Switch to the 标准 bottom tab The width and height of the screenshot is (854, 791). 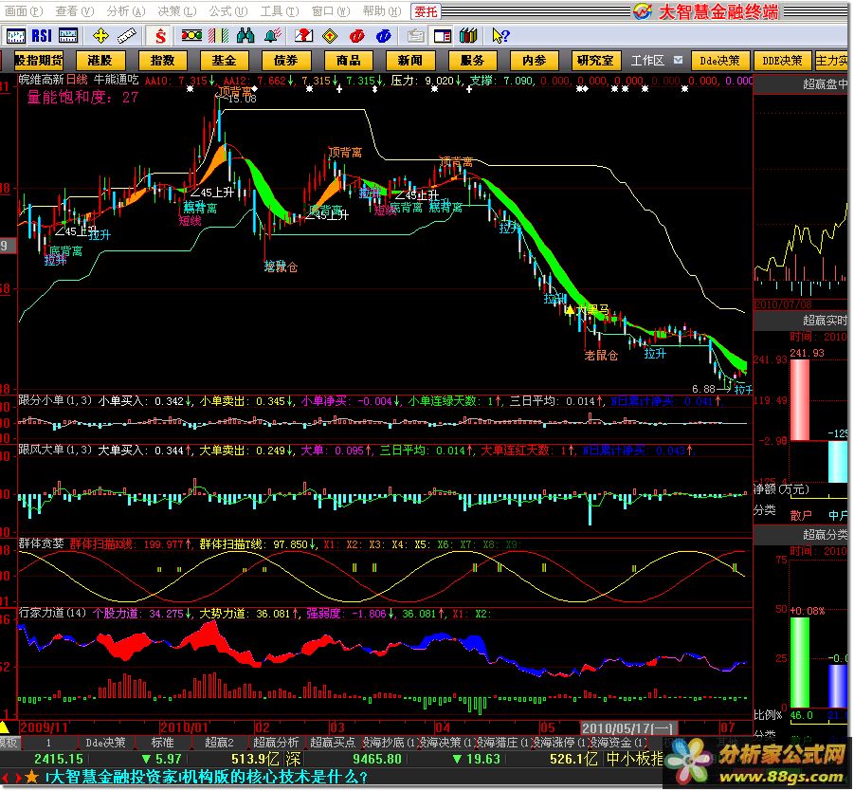coord(162,743)
